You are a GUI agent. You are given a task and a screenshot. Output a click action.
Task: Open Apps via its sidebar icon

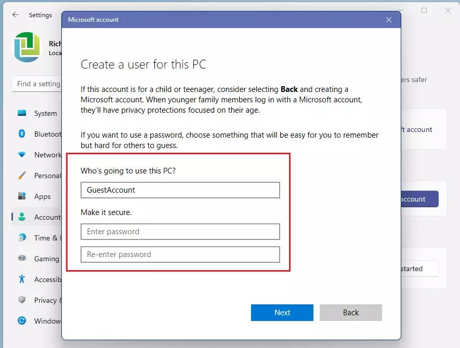(x=22, y=196)
